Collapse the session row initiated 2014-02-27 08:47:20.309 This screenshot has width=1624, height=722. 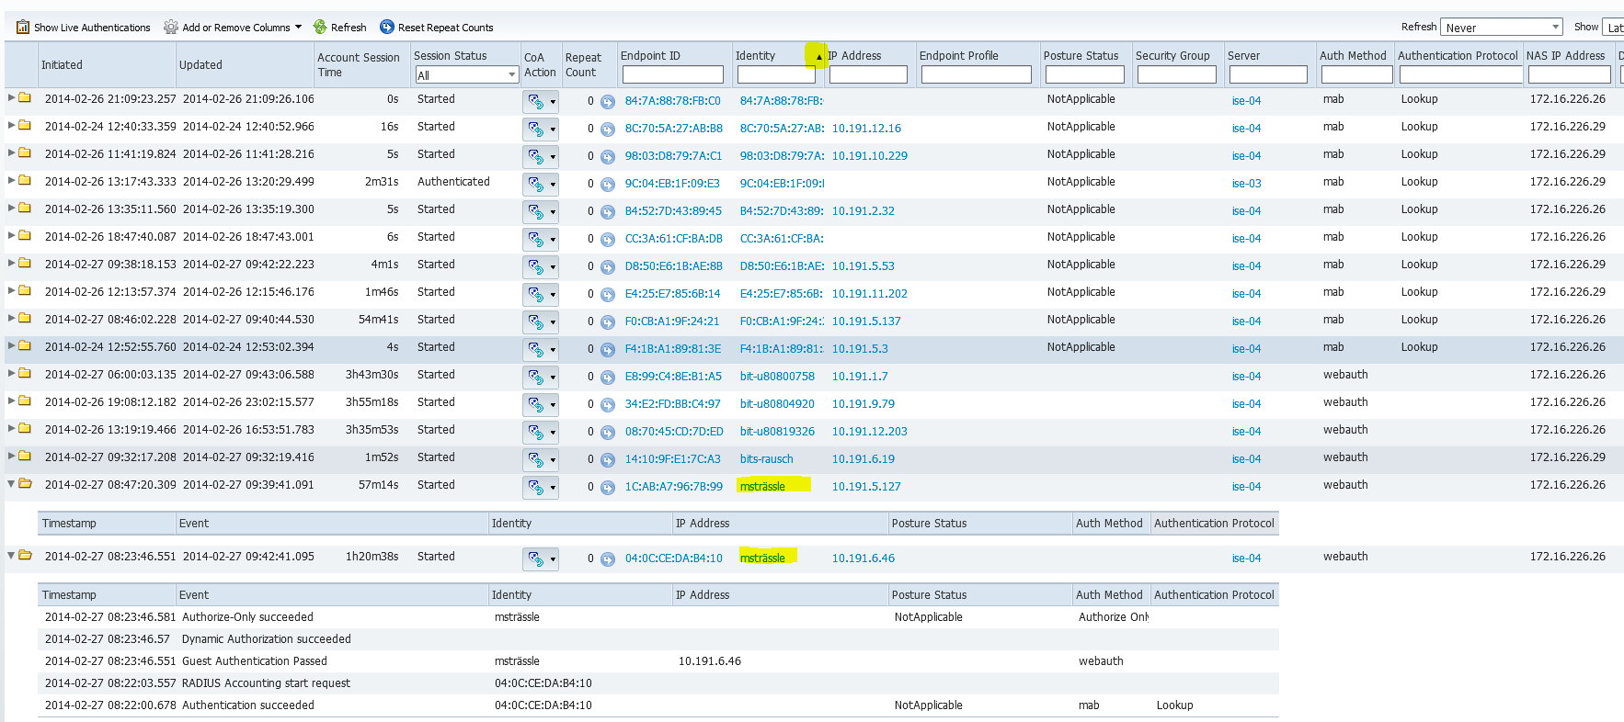click(x=11, y=483)
